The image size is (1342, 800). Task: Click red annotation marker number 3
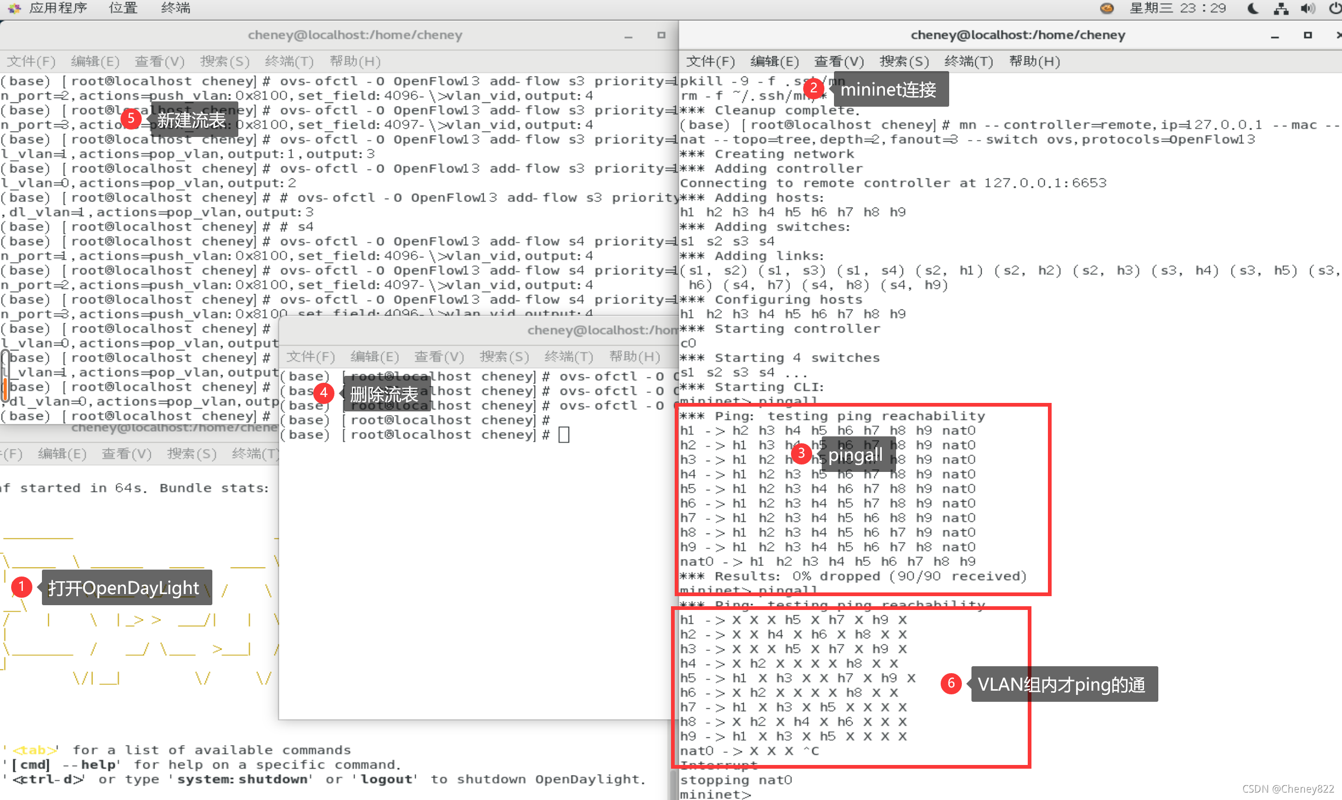click(x=802, y=454)
